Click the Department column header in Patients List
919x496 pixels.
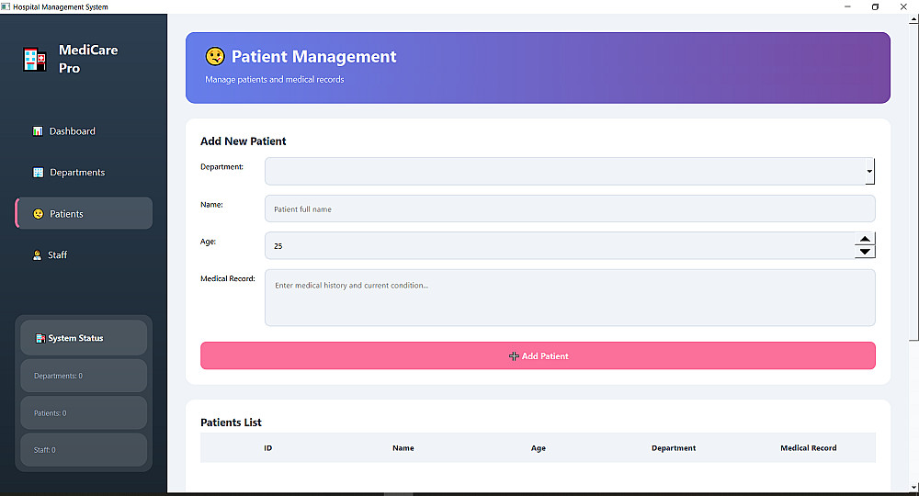[x=674, y=448]
